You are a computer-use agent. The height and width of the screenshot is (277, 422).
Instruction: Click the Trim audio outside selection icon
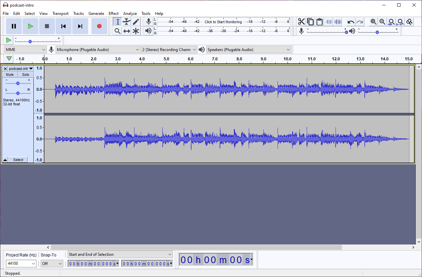pos(329,22)
